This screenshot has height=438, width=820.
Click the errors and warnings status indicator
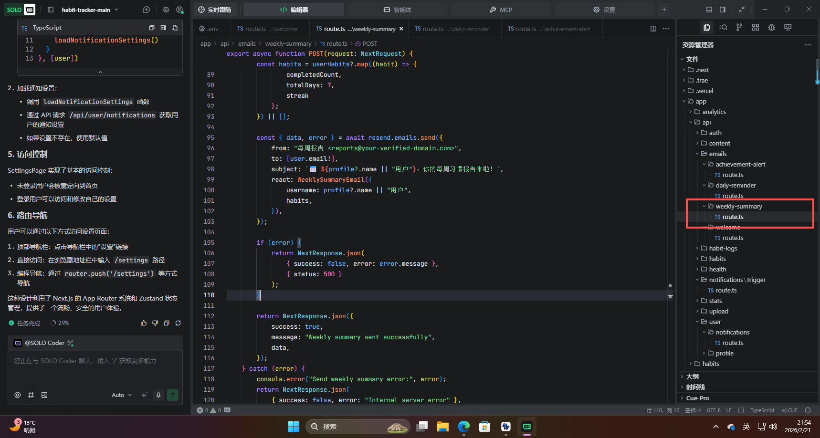(209, 410)
